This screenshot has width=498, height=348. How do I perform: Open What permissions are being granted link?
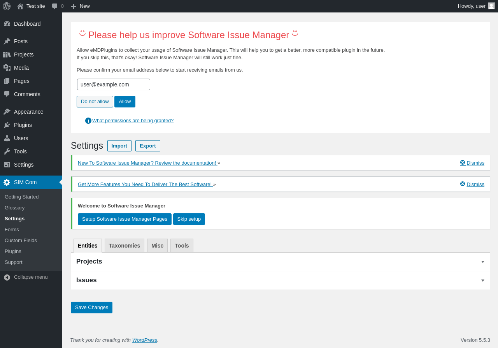133,121
